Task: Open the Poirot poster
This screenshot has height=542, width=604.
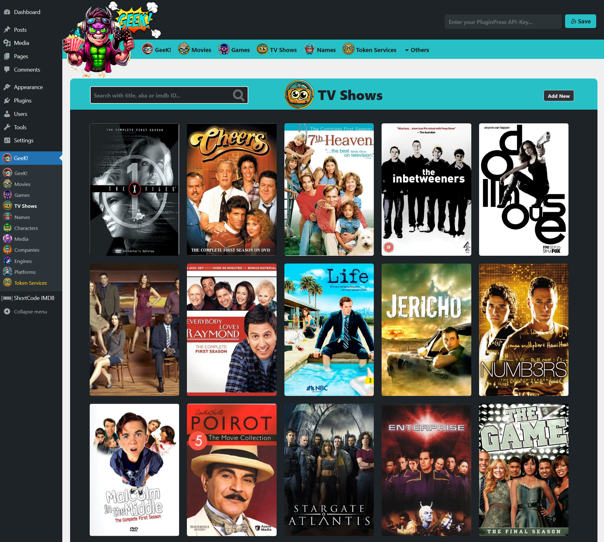Action: coord(231,470)
